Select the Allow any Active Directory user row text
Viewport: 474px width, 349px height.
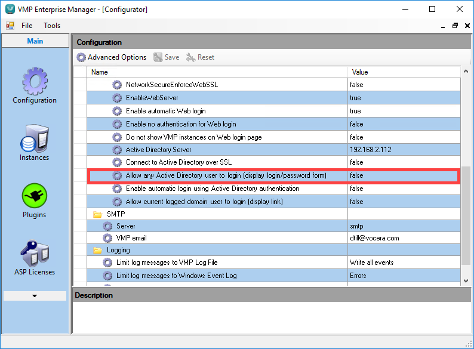[x=226, y=175]
